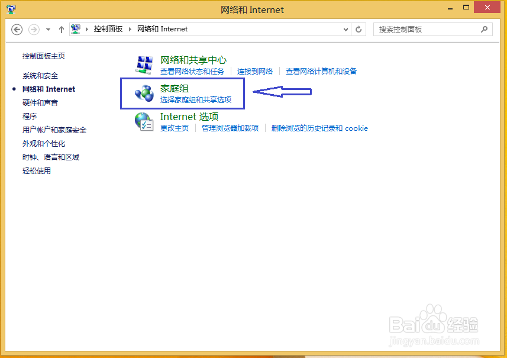The image size is (507, 358).
Task: Open the address bar dropdown chevron
Action: pyautogui.click(x=345, y=29)
